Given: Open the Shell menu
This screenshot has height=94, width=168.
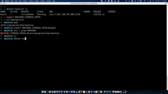Looking at the screenshot, I should point(12,1).
